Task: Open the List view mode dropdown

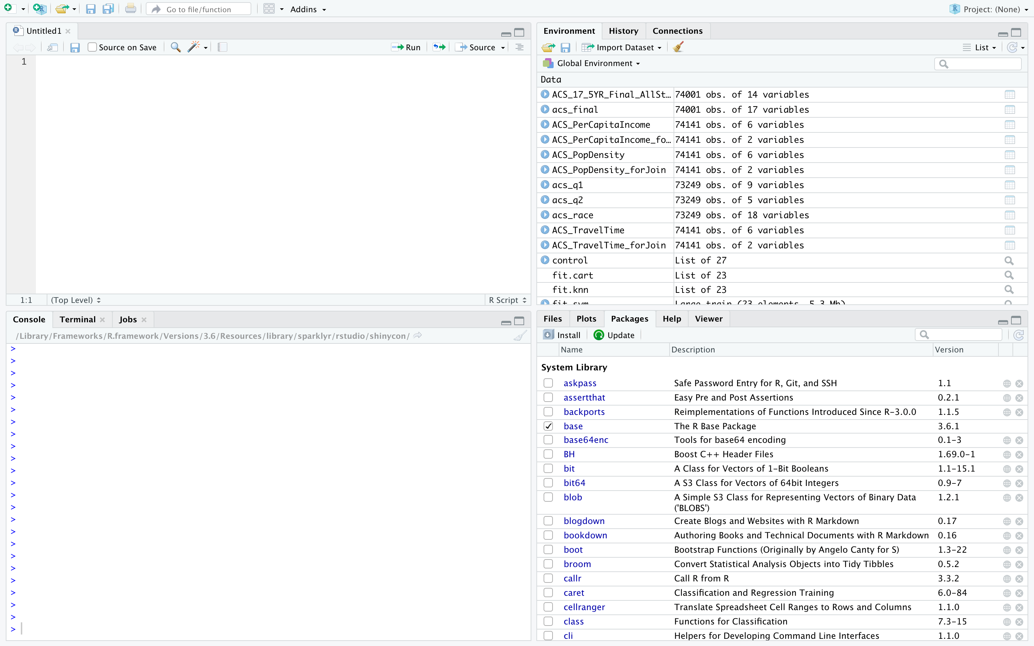Action: coord(979,47)
